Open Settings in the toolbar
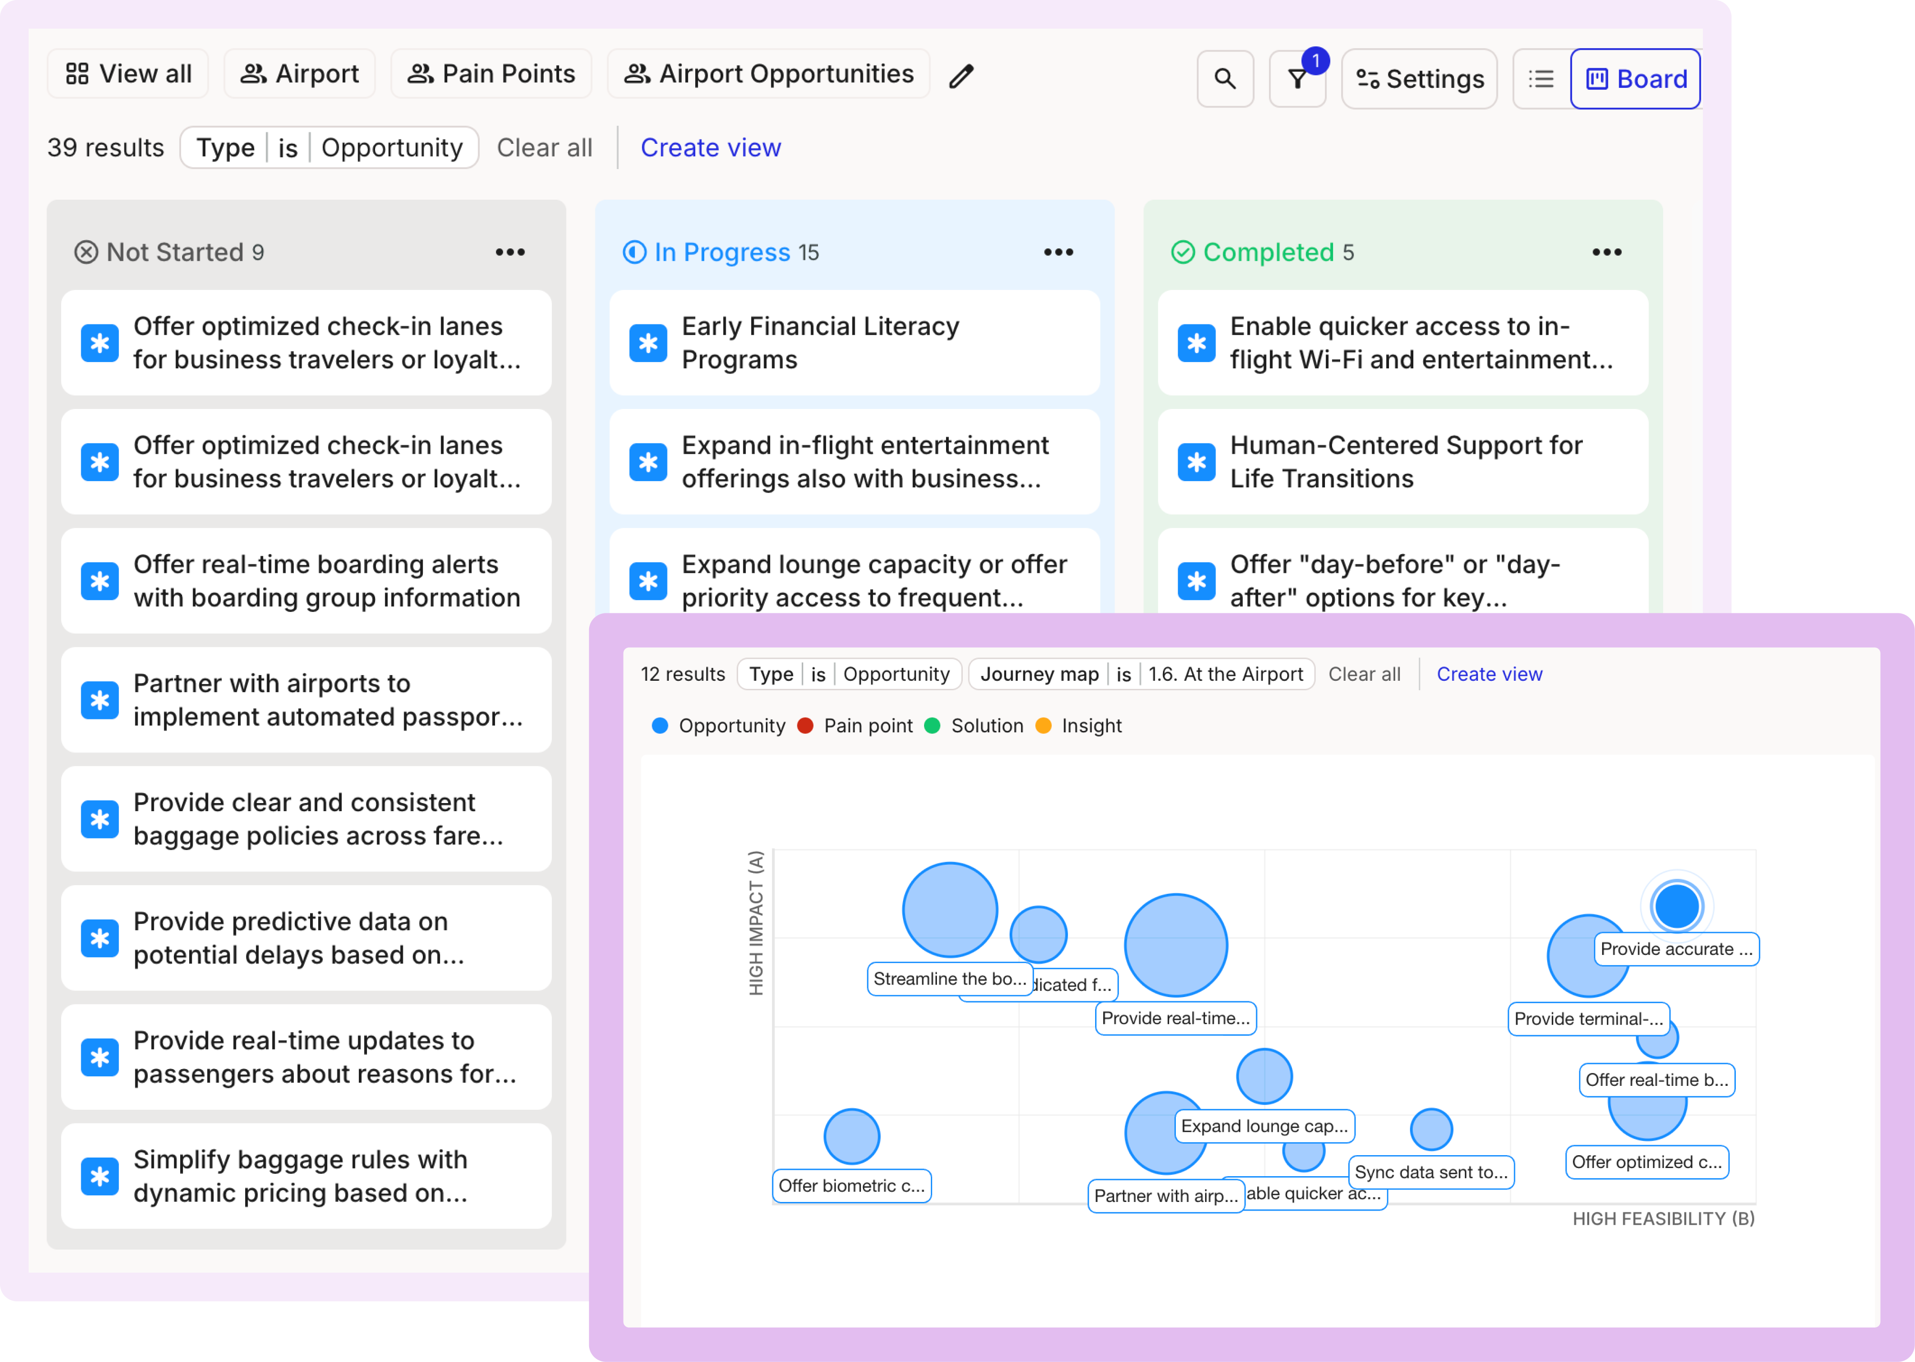This screenshot has height=1362, width=1915. (1419, 79)
